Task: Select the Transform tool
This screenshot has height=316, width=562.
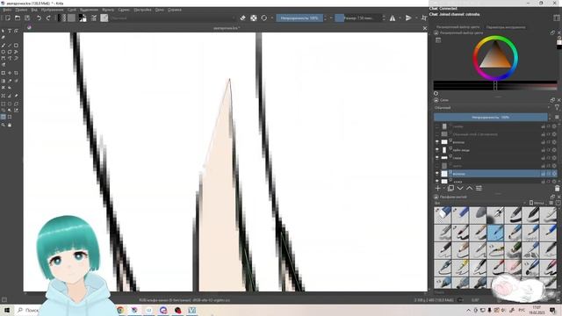Action: (x=4, y=73)
